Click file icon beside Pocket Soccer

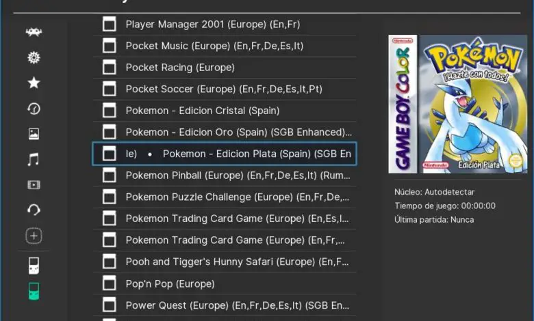110,89
